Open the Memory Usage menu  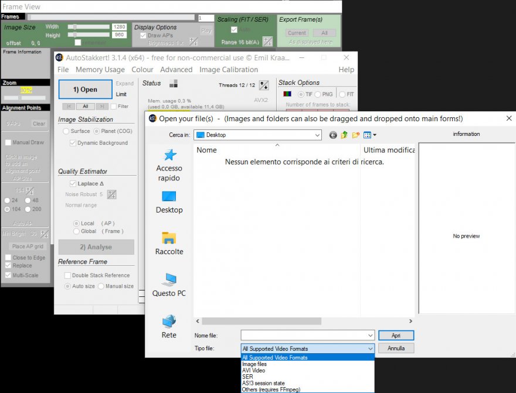pos(100,70)
